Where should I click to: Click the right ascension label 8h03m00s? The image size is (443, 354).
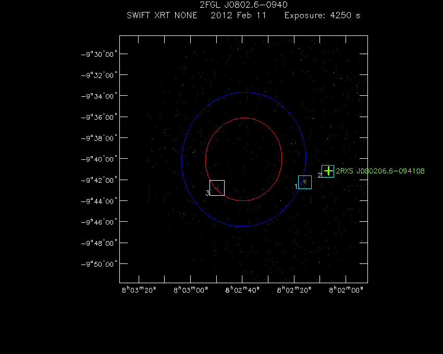[191, 290]
